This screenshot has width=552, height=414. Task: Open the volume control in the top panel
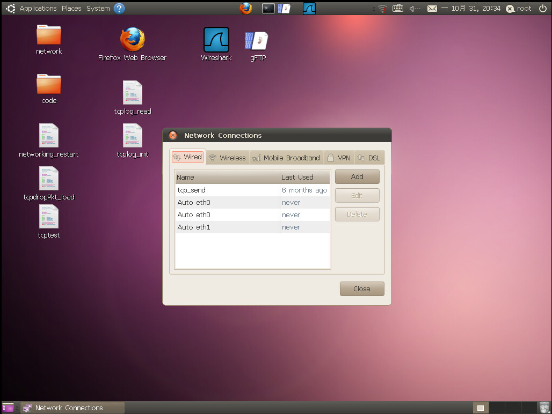tap(414, 9)
